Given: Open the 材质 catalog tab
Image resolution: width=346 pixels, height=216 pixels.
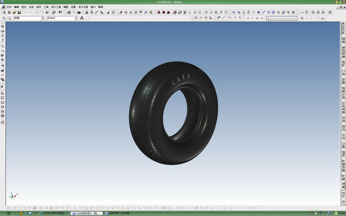Looking at the screenshot, I should click(343, 119).
